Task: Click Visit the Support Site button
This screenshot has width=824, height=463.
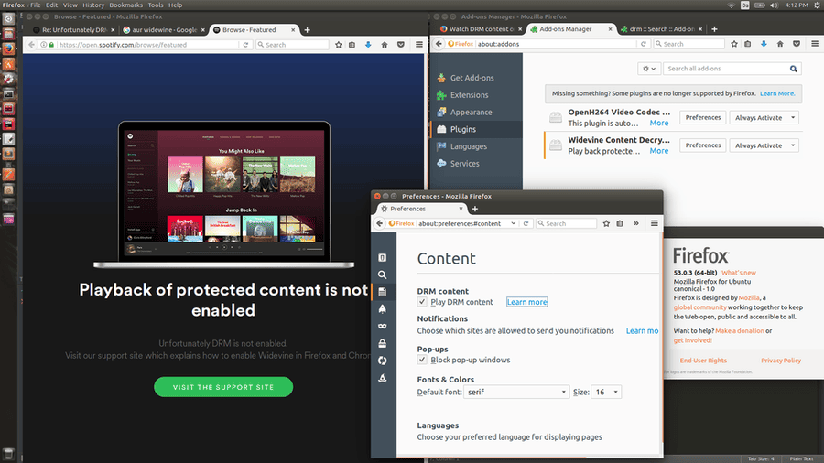Action: (223, 387)
